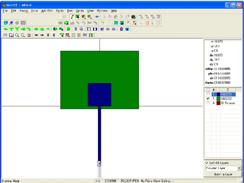The width and height of the screenshot is (244, 183).
Task: Click the Insert a Layer button
Action: [223, 174]
